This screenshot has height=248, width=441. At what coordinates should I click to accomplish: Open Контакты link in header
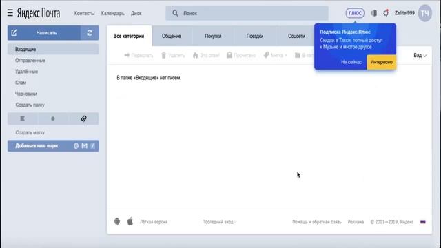(x=84, y=13)
